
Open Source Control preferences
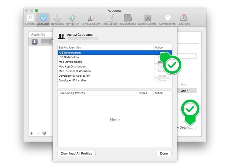pyautogui.click(x=147, y=20)
